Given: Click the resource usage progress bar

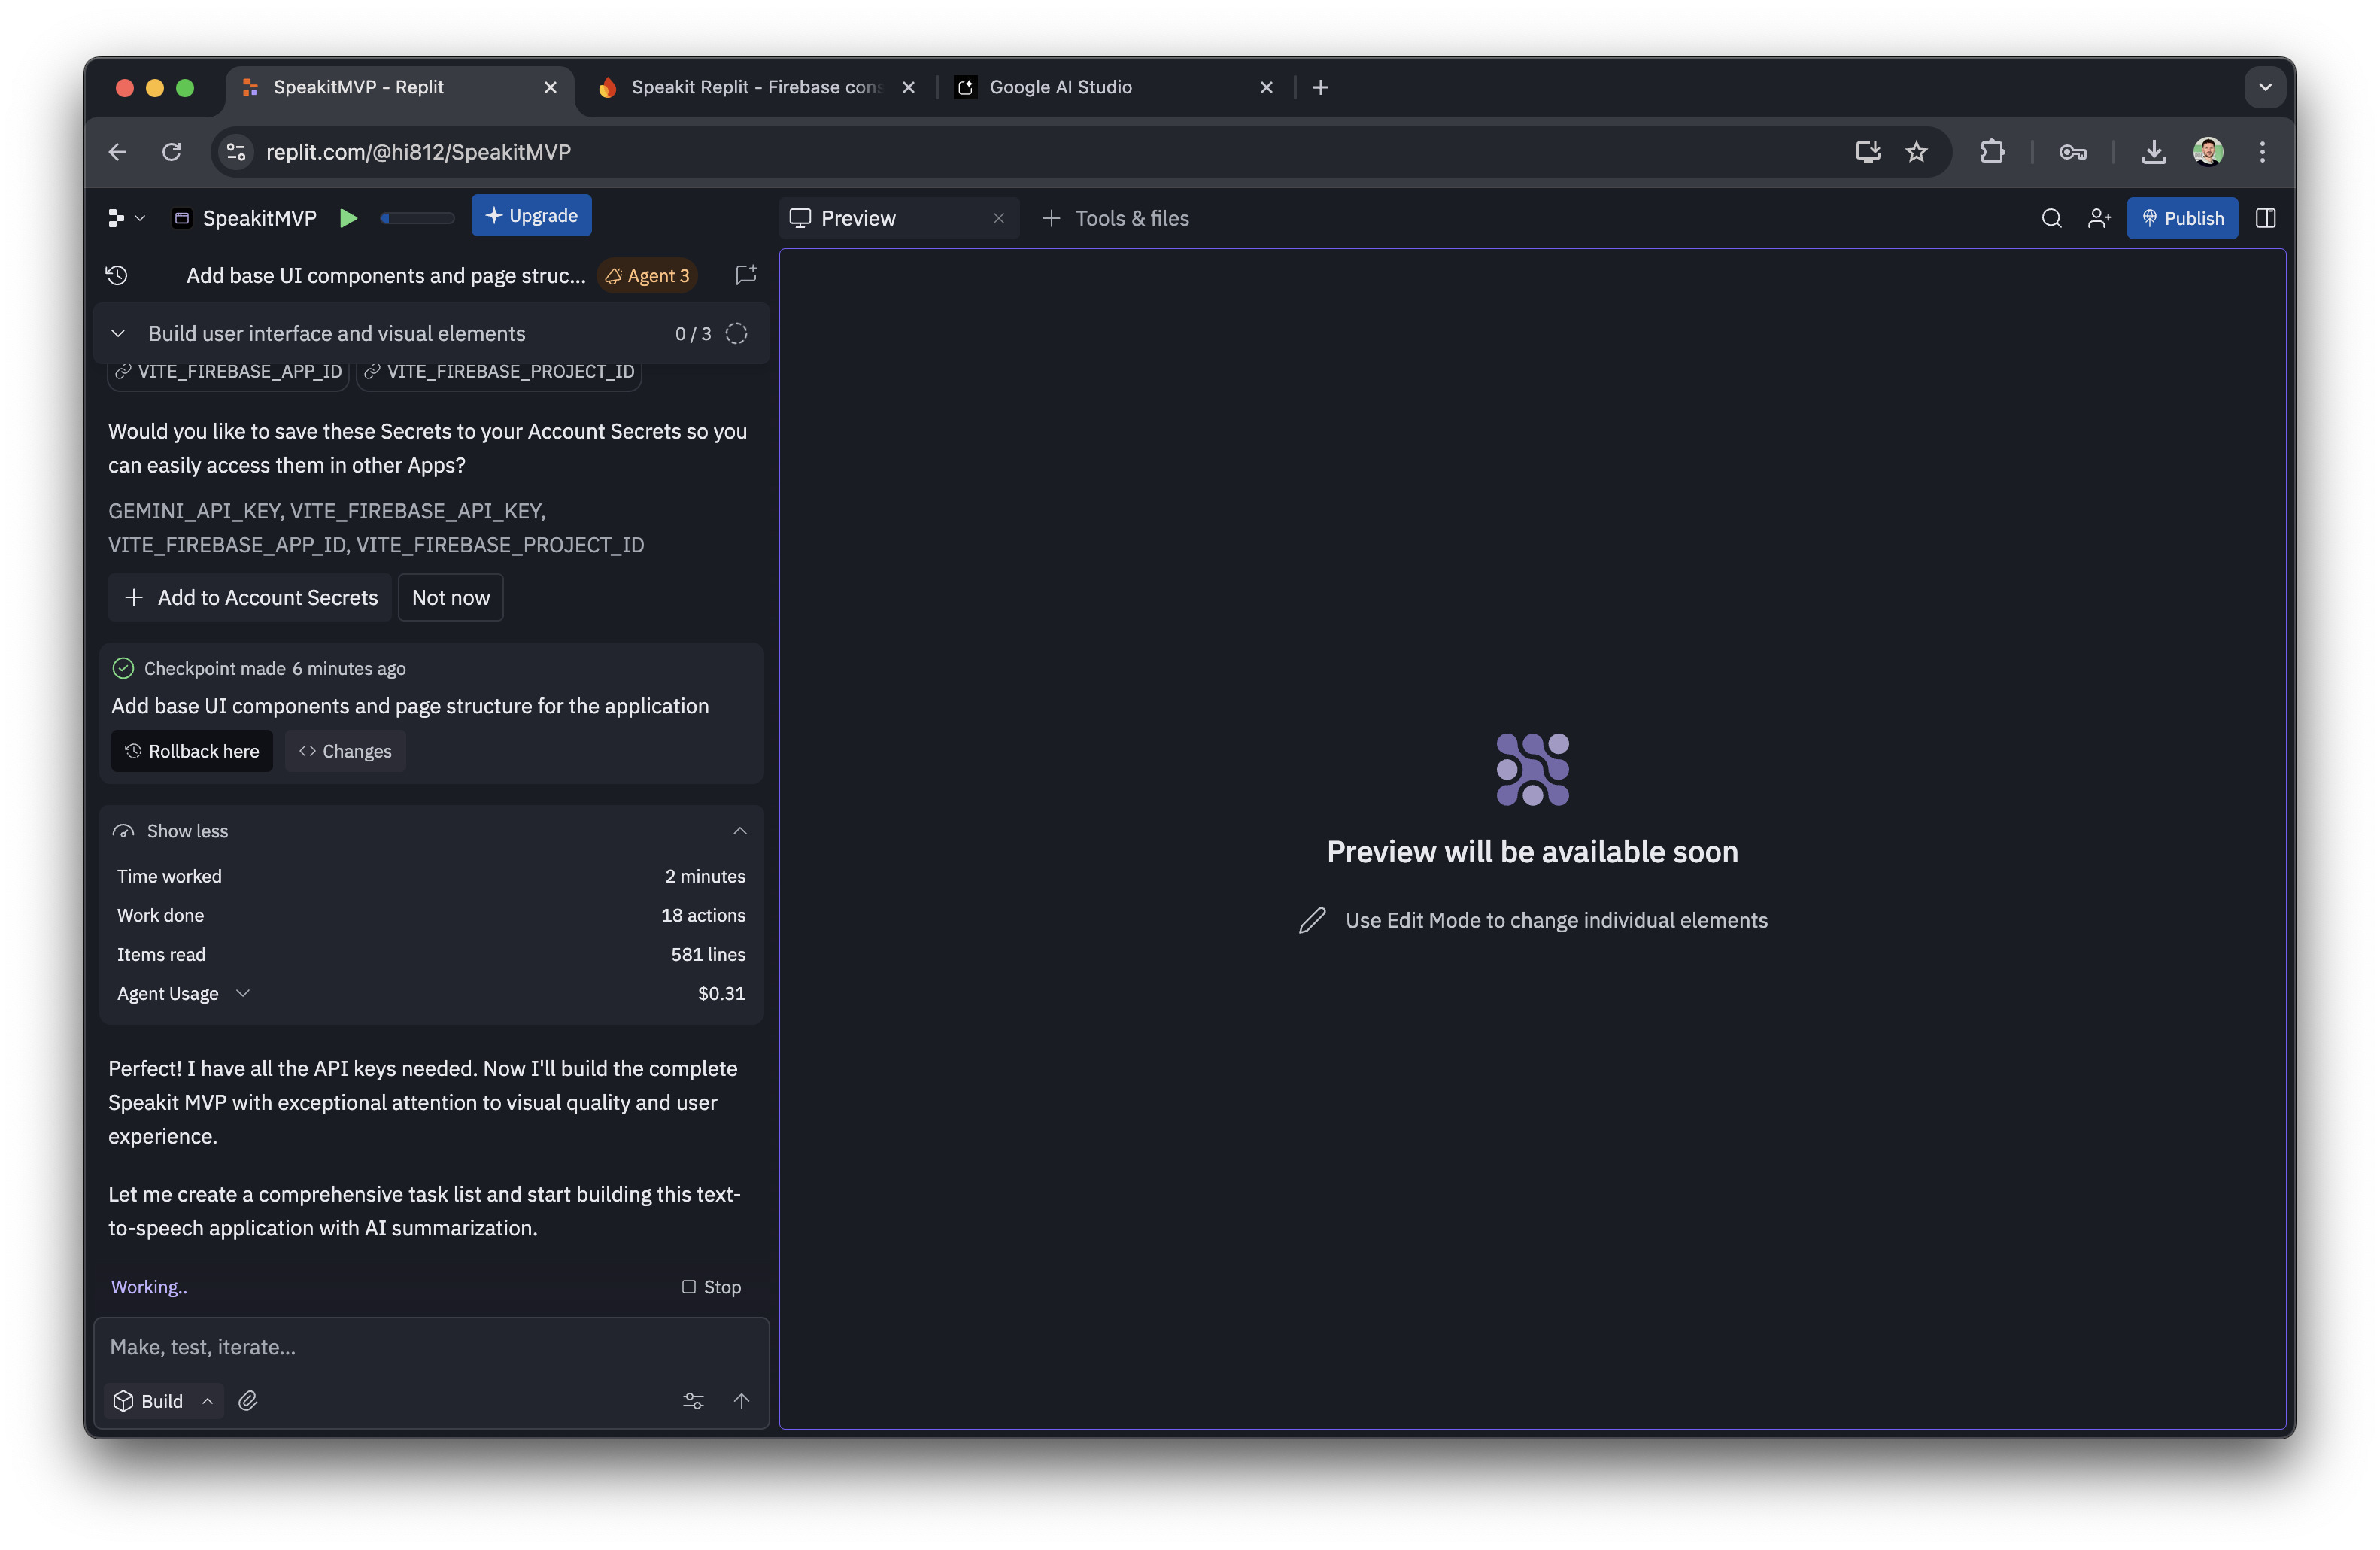Looking at the screenshot, I should pos(417,218).
